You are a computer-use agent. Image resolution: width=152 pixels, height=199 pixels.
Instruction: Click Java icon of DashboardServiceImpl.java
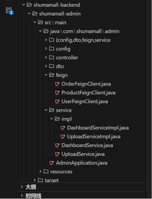63,128
